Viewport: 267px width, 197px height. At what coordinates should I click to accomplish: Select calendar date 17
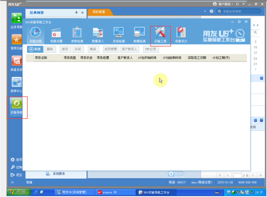pyautogui.click(x=255, y=53)
